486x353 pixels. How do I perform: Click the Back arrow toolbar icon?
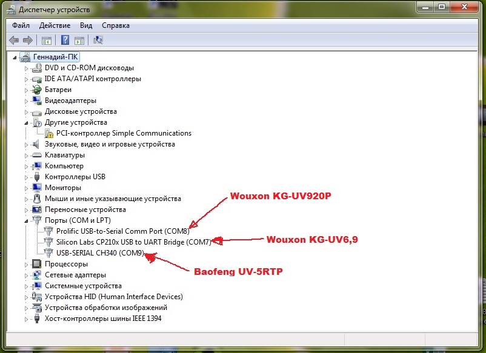point(14,40)
